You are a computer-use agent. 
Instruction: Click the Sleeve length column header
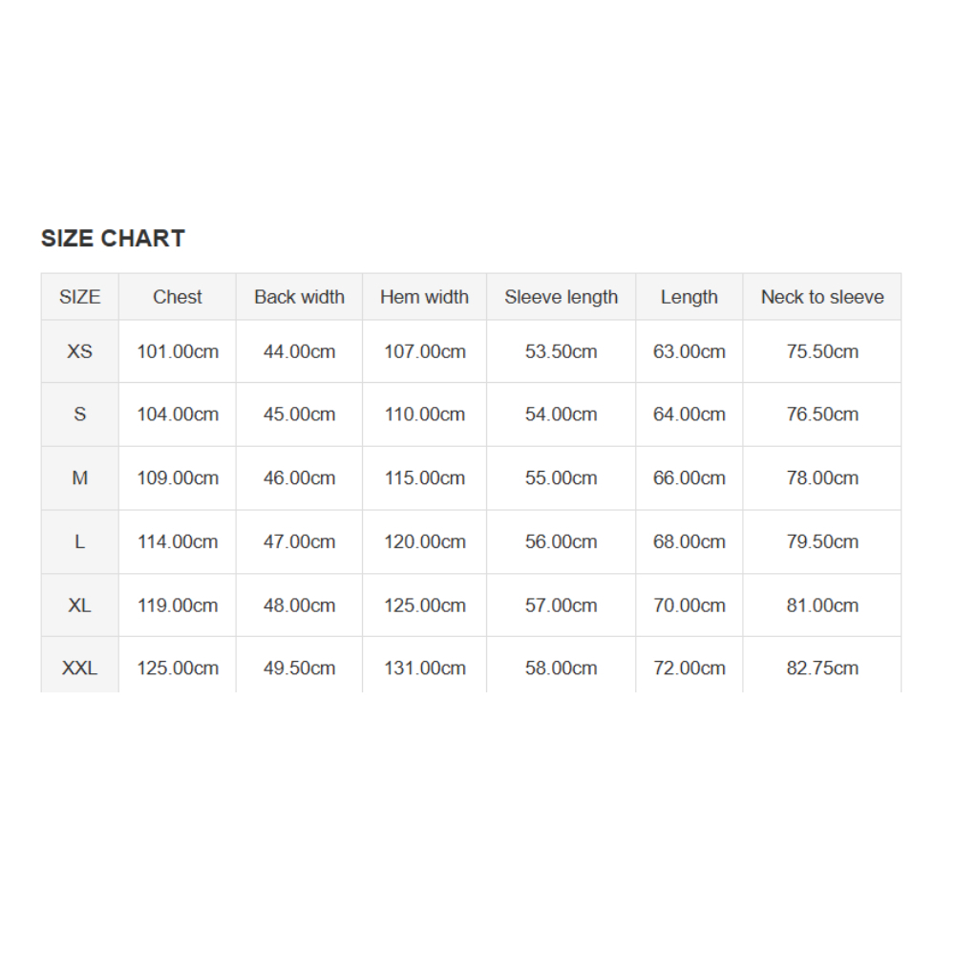[x=562, y=297]
